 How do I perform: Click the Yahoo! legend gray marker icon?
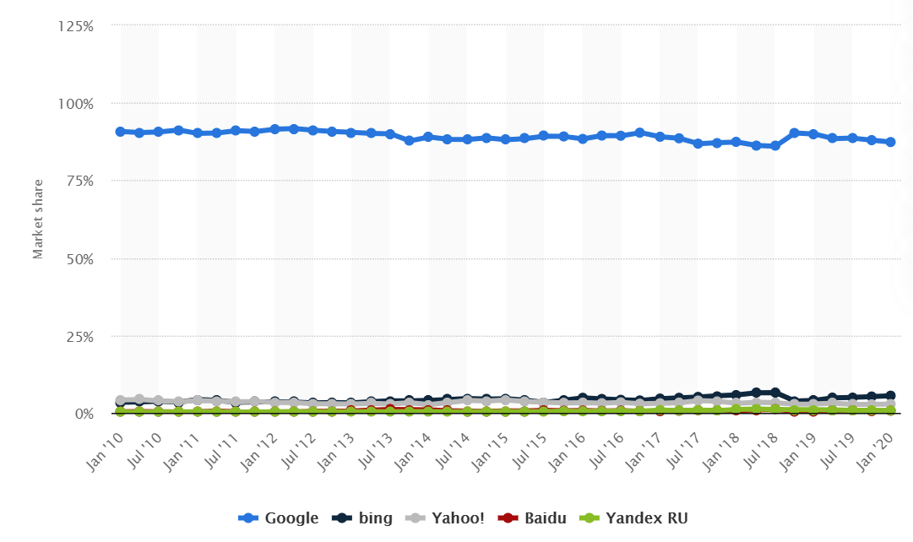tap(417, 518)
